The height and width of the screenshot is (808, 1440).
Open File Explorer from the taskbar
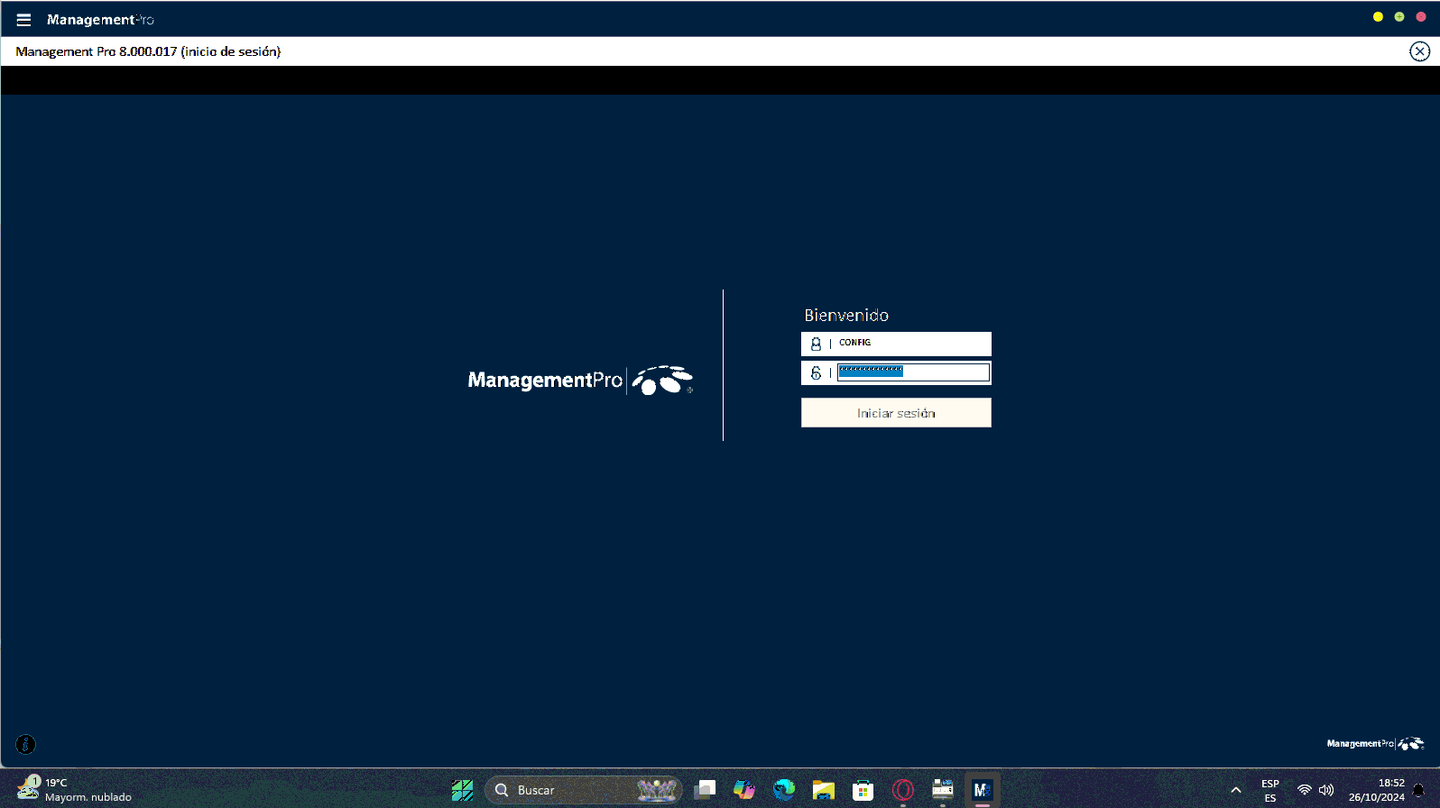[x=823, y=790]
